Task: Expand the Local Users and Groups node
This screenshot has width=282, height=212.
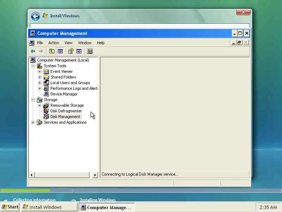Action: pyautogui.click(x=39, y=83)
